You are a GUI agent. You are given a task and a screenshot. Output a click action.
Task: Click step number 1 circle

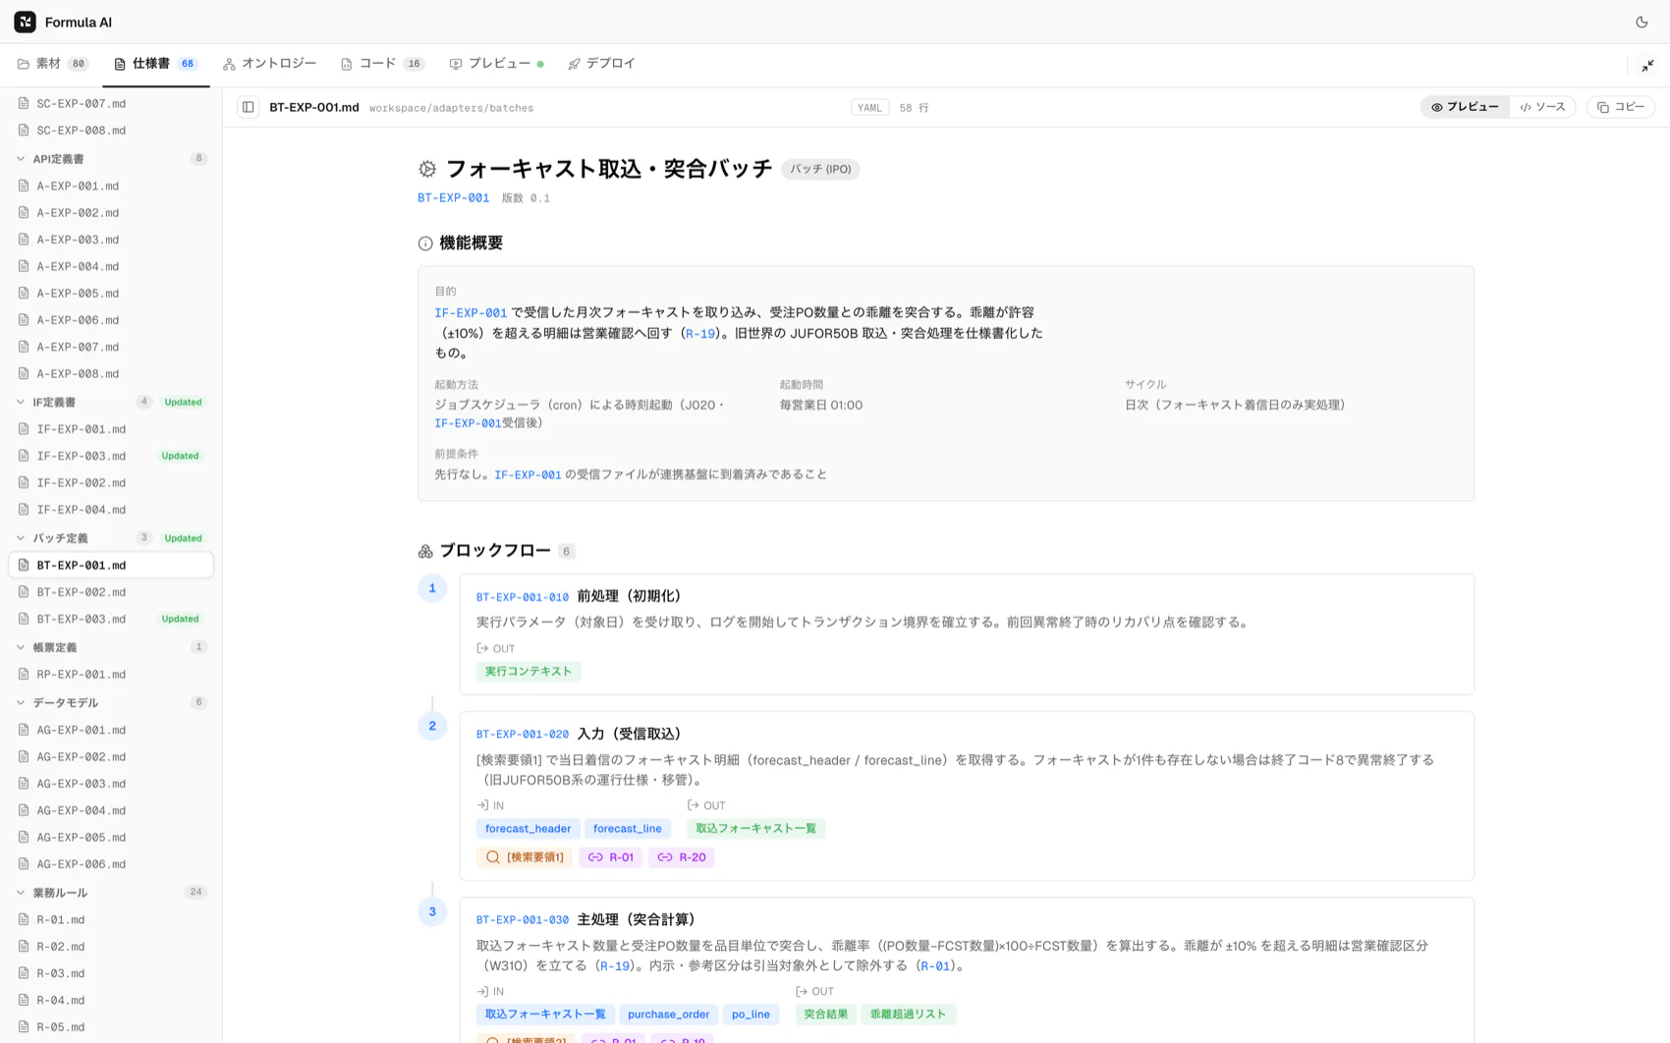432,588
